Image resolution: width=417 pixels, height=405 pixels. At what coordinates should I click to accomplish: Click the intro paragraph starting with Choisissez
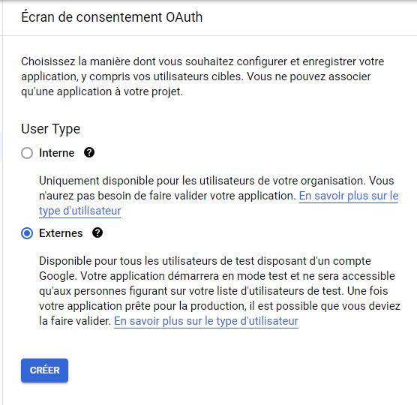[x=202, y=76]
